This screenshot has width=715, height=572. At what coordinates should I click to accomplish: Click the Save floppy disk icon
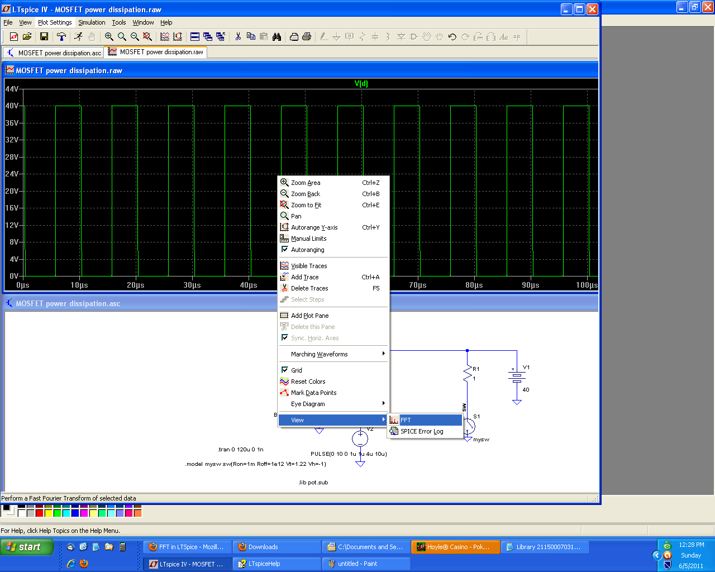pyautogui.click(x=44, y=37)
